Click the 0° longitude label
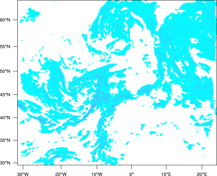Image resolution: width=217 pixels, height=176 pixels. (132, 174)
